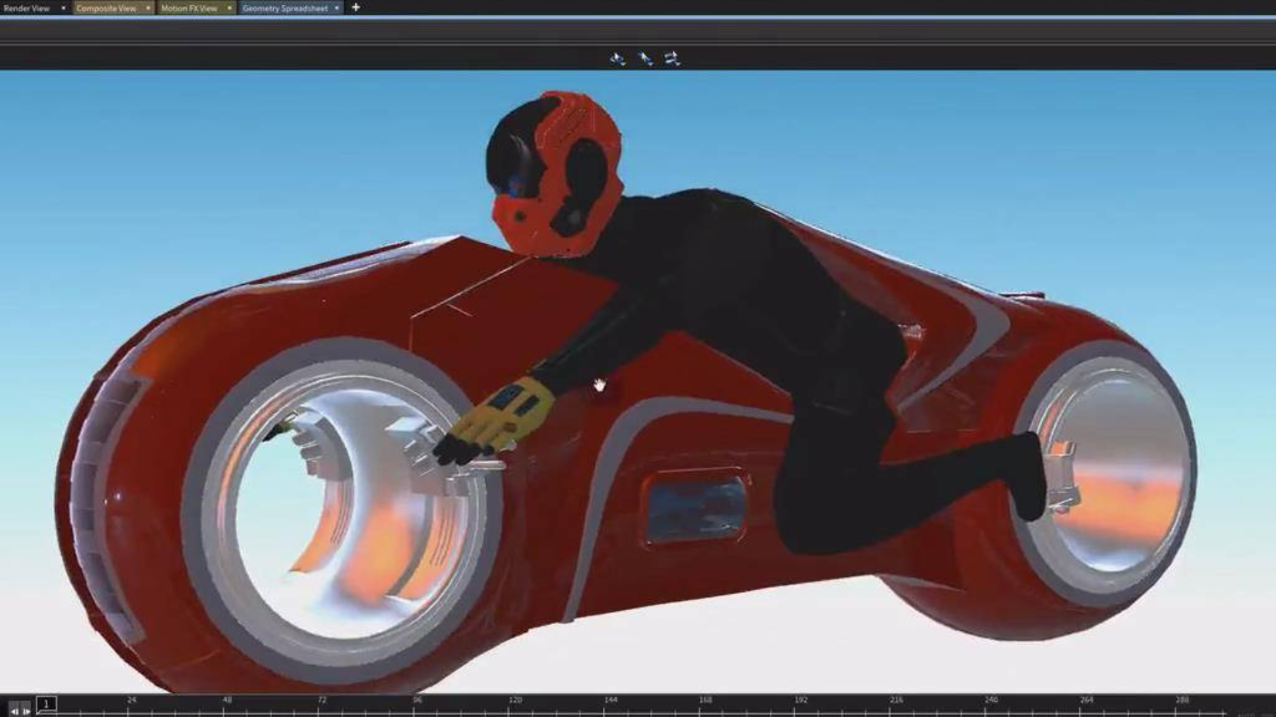1276x717 pixels.
Task: Jump to frame 216 on timeline
Action: click(x=897, y=700)
